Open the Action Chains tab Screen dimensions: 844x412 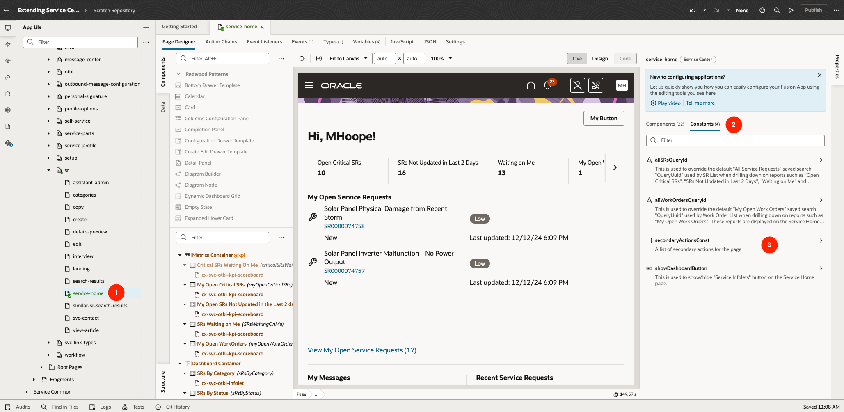click(221, 42)
